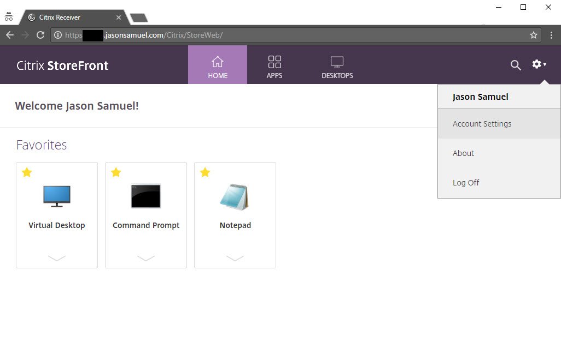
Task: Minimize the browser window
Action: tap(499, 7)
